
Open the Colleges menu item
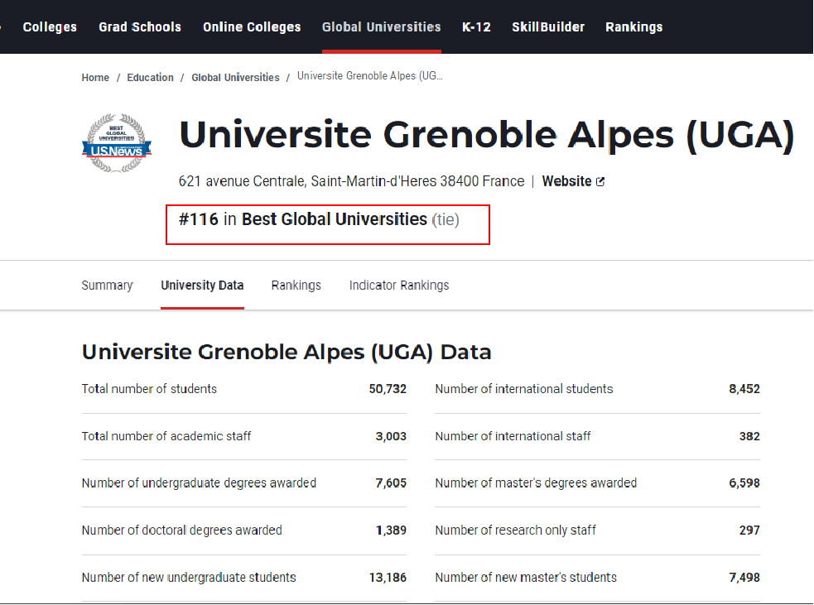coord(50,27)
